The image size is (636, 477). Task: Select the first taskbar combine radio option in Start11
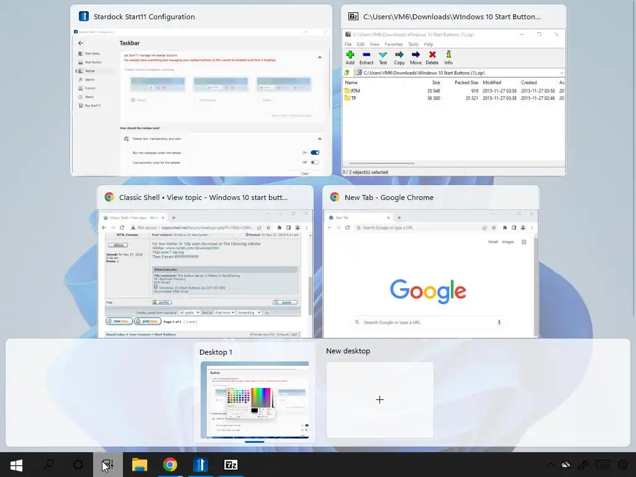click(x=133, y=100)
